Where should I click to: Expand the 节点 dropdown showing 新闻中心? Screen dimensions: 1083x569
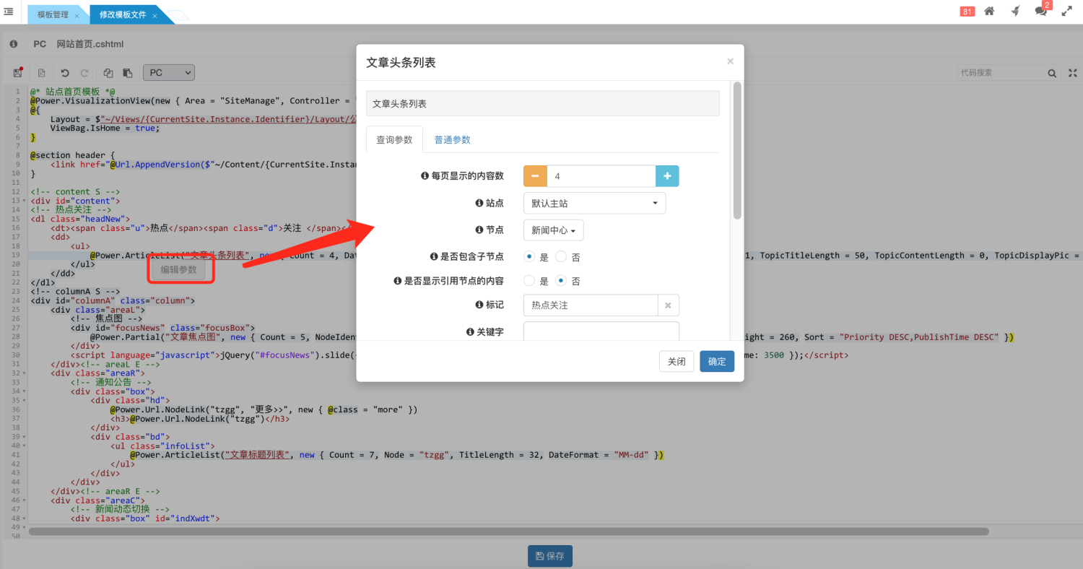pyautogui.click(x=553, y=230)
